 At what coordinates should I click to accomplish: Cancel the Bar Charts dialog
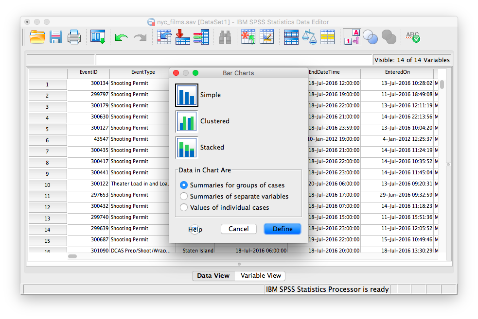tap(238, 229)
